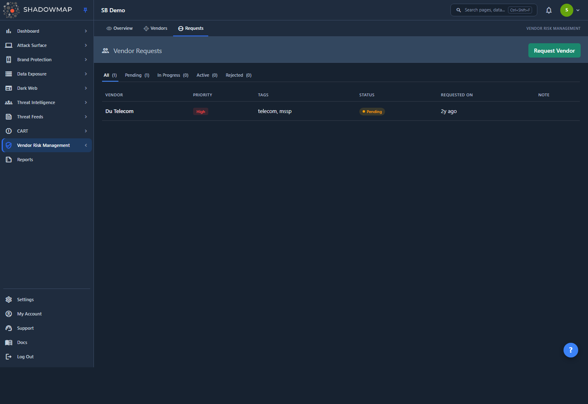Screen dimensions: 588x404
Task: Click the Vendor Risk Management shield icon
Action: [9, 145]
